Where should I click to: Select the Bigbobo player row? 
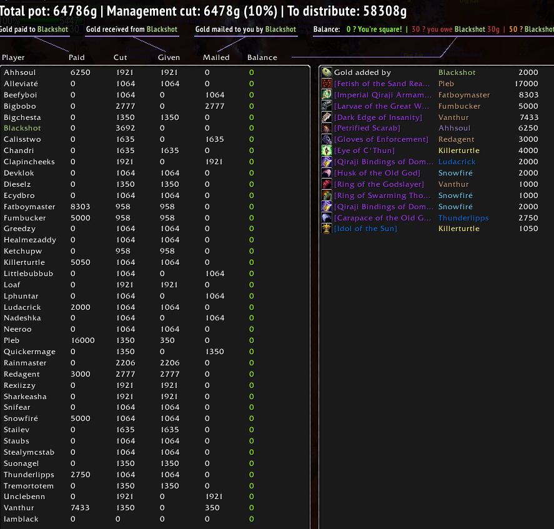tap(155, 106)
